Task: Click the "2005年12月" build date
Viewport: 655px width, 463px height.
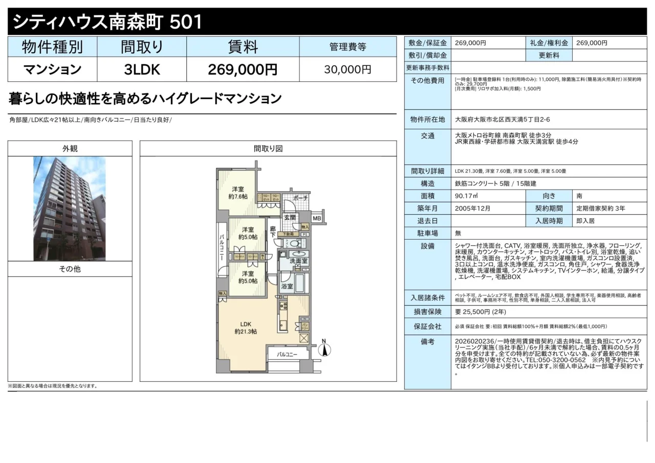Action: pyautogui.click(x=473, y=209)
